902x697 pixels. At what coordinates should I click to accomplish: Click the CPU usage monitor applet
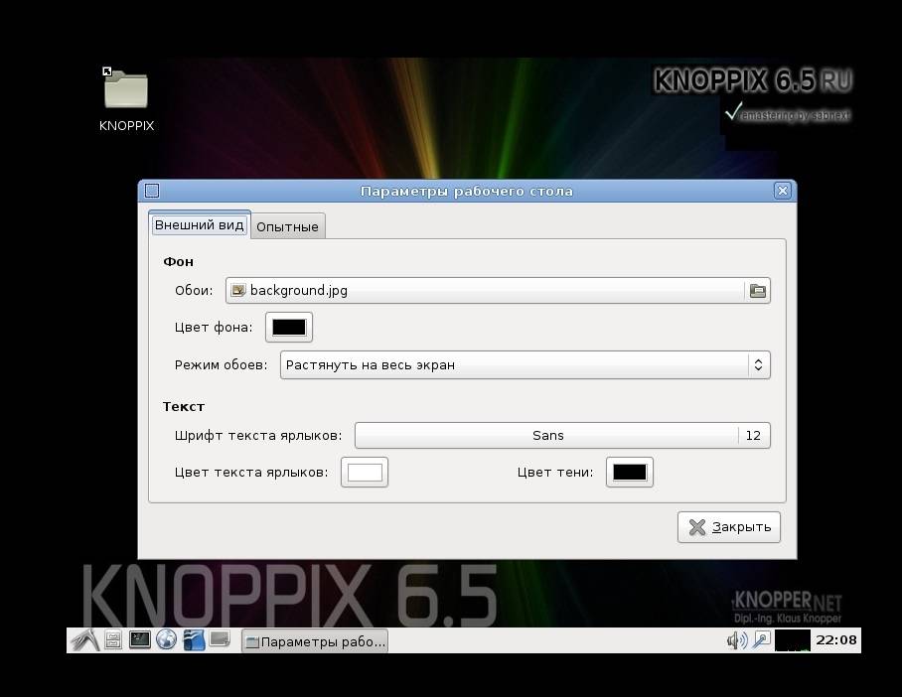click(x=792, y=640)
